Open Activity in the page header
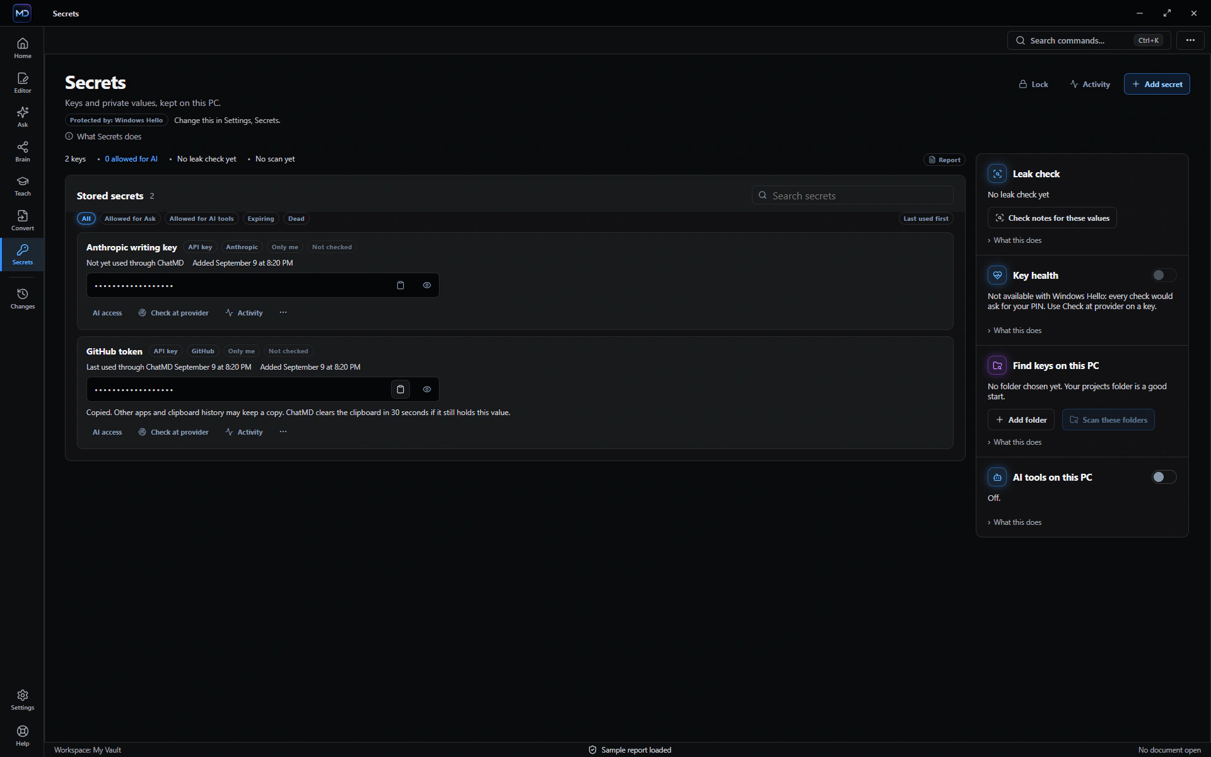Image resolution: width=1211 pixels, height=757 pixels. (1090, 84)
